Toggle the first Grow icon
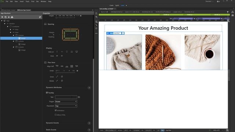 57,77
